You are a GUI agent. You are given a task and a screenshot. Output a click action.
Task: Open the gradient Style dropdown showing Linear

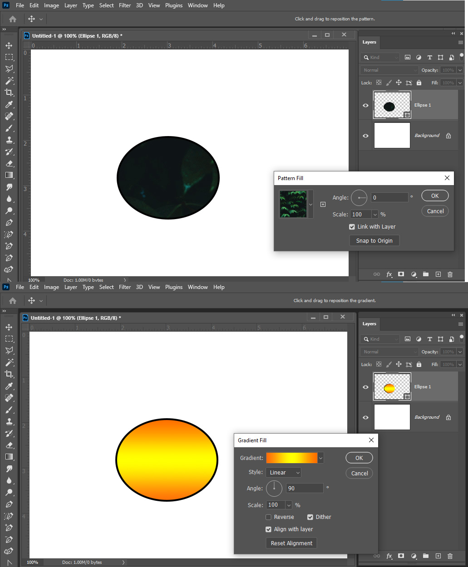[283, 472]
